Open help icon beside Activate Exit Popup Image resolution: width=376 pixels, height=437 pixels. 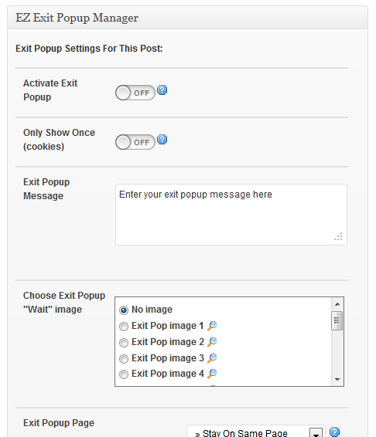click(x=162, y=90)
